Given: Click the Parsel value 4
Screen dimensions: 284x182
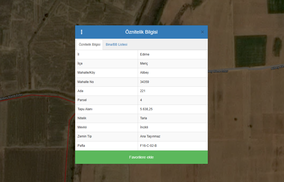Looking at the screenshot, I should click(x=141, y=100).
